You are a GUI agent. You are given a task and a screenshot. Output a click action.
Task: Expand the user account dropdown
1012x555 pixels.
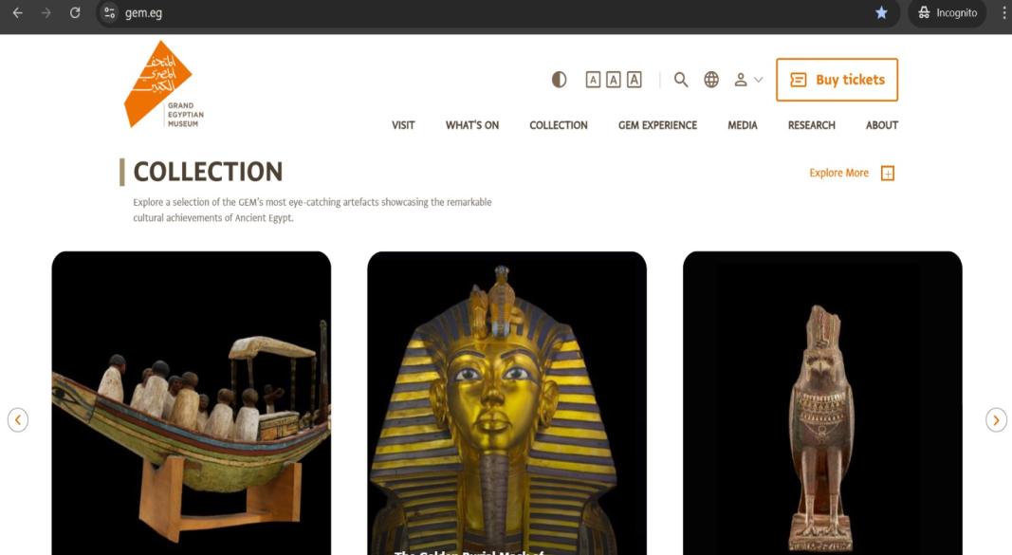point(748,80)
